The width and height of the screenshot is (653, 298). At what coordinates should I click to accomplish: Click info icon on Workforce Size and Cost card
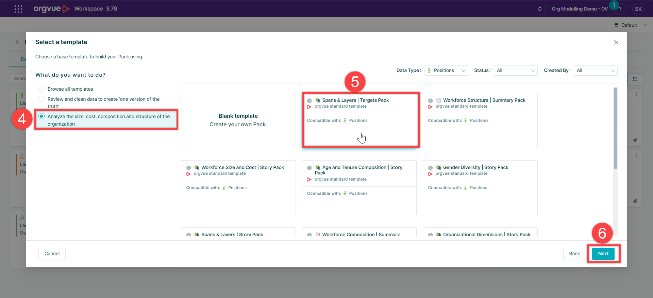(188, 168)
